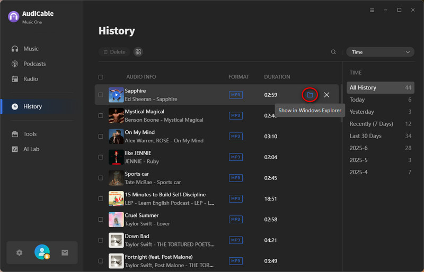The height and width of the screenshot is (272, 424).
Task: Click MP3 format badge for Mystical Magical
Action: click(x=236, y=115)
